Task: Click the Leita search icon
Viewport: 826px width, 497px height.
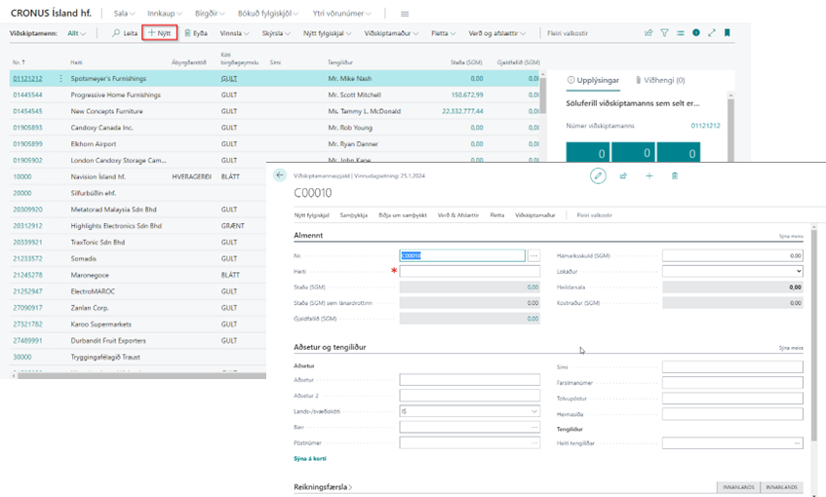Action: (x=125, y=33)
